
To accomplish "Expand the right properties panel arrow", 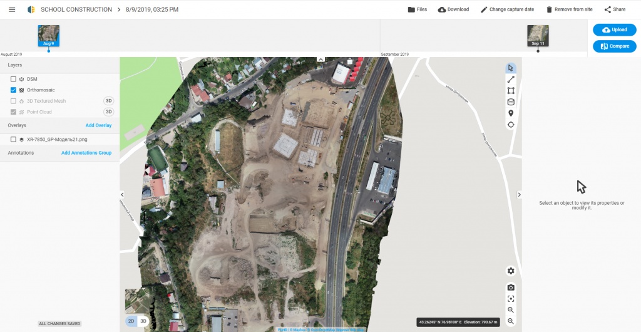I will (519, 195).
